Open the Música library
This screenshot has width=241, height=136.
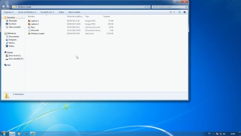pyautogui.click(x=12, y=43)
